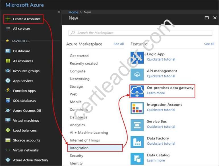Open the Mobile category
The image size is (219, 166).
coord(76,102)
